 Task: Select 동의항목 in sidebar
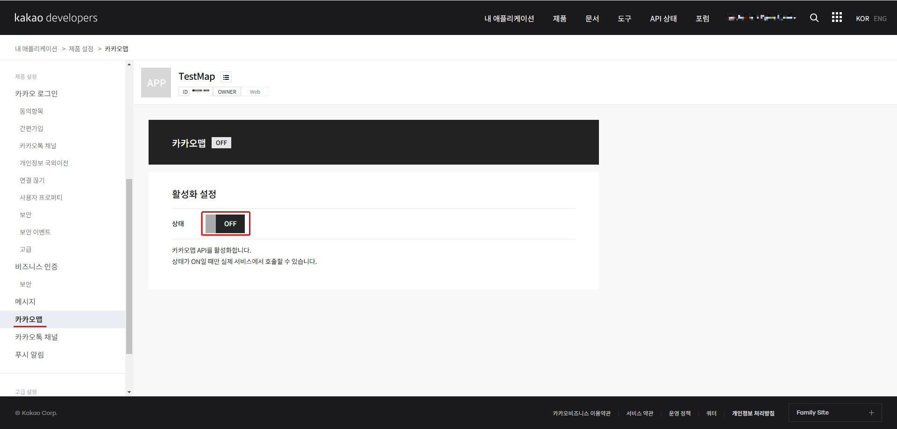pos(31,111)
